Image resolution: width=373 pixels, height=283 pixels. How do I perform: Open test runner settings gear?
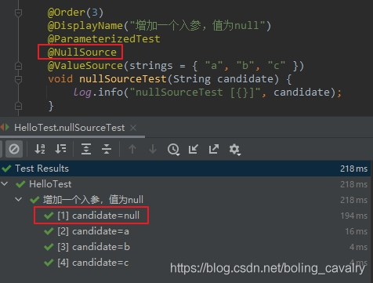tap(234, 150)
